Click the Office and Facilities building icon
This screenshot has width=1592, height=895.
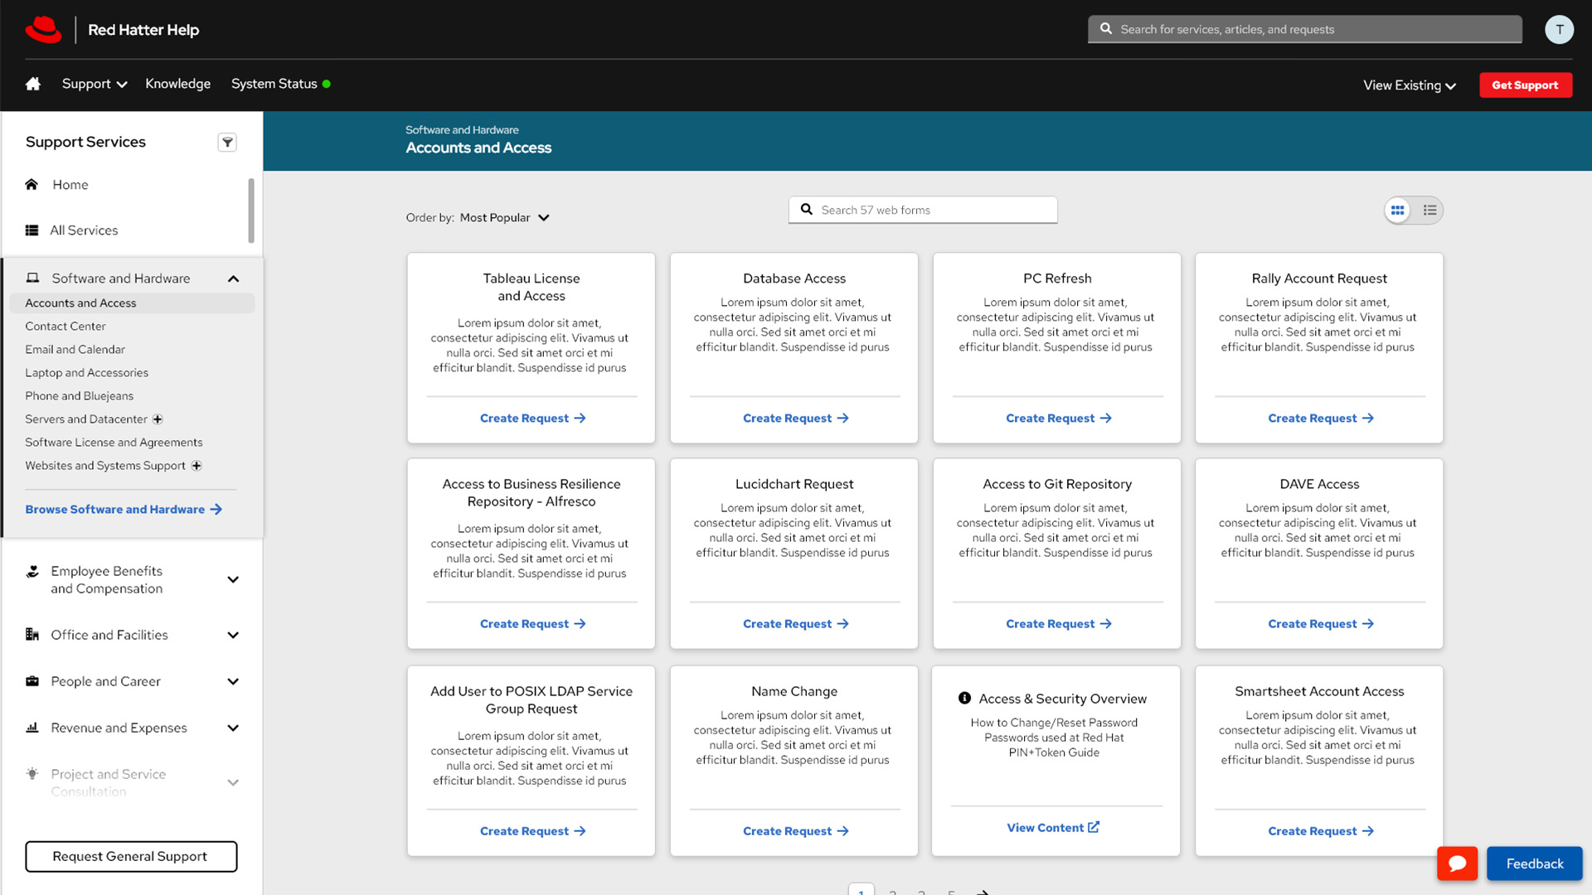32,635
